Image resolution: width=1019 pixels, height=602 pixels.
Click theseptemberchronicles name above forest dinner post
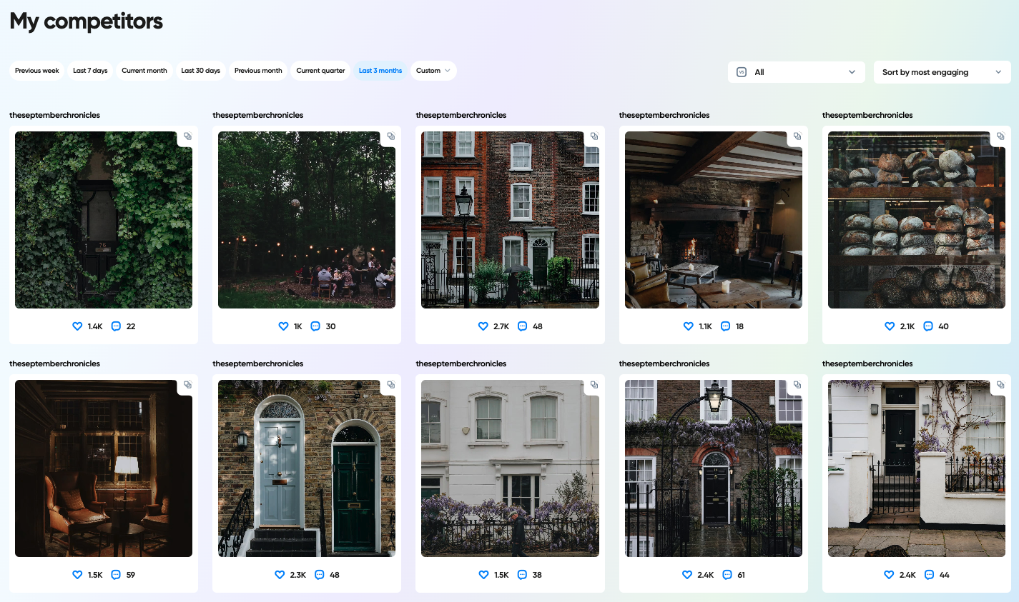(x=257, y=115)
